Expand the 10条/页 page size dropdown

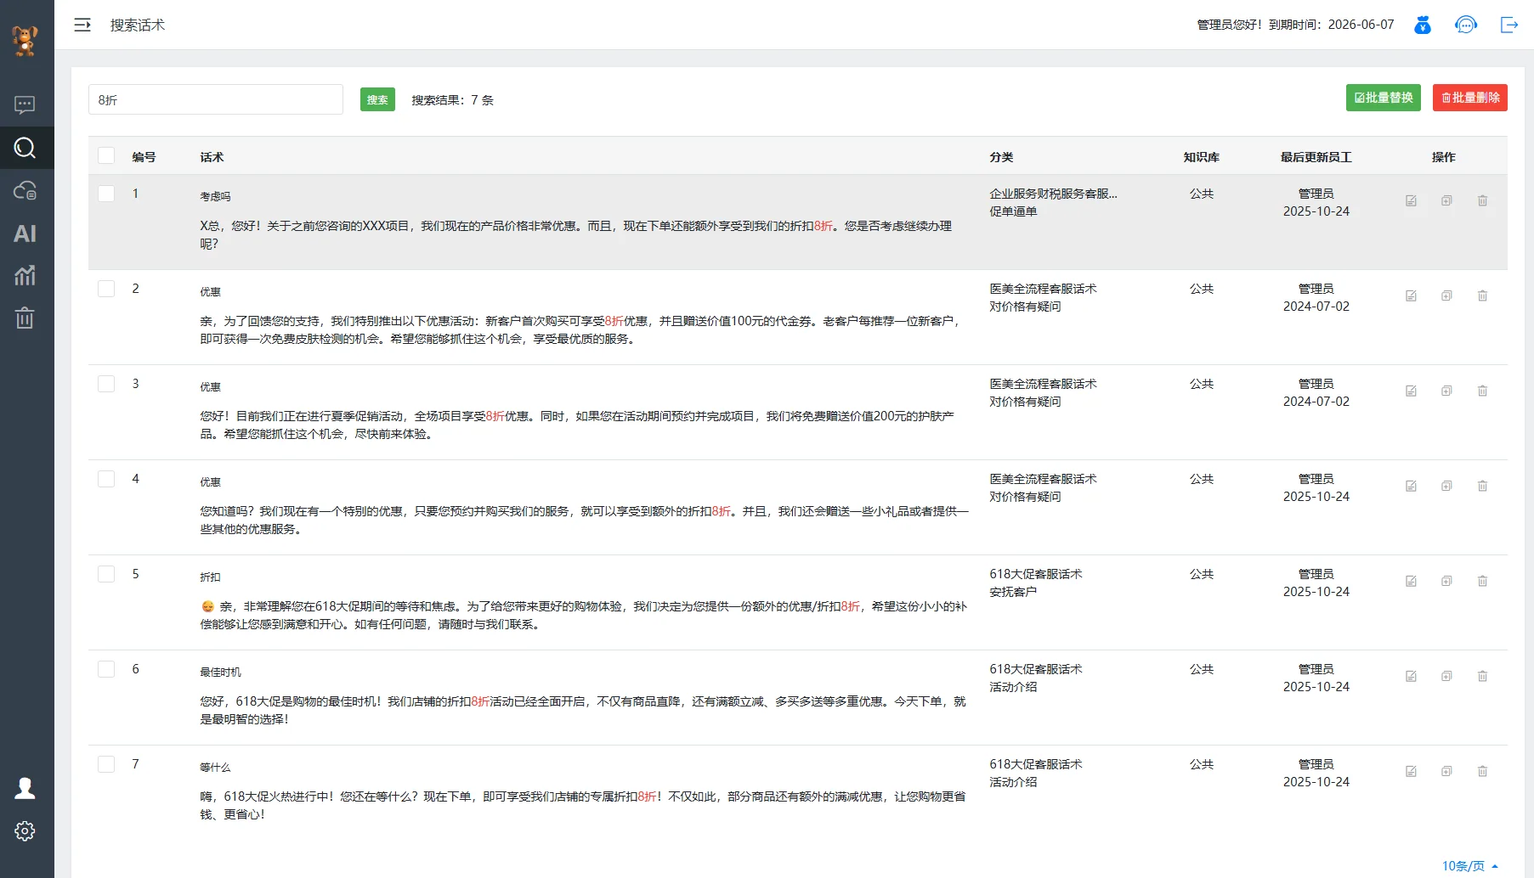1469,866
